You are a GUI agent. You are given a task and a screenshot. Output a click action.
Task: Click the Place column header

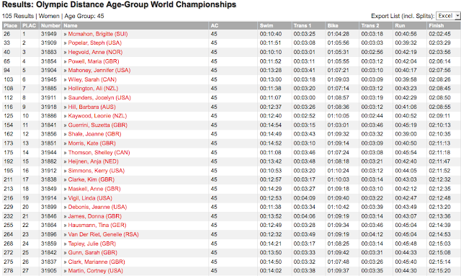click(11, 26)
